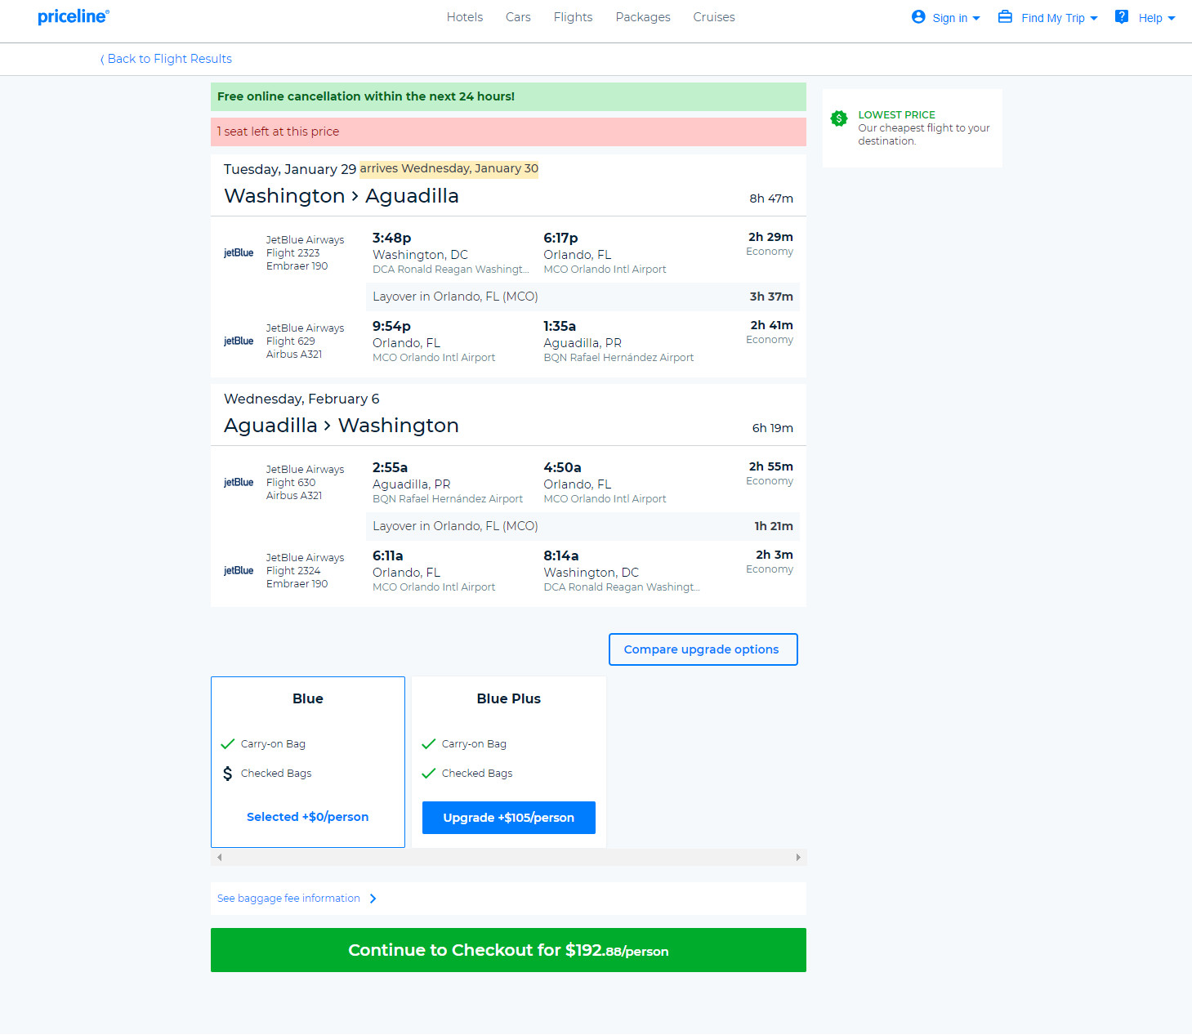Viewport: 1192px width, 1035px height.
Task: Select the Blue Plus fare card
Action: tap(509, 762)
